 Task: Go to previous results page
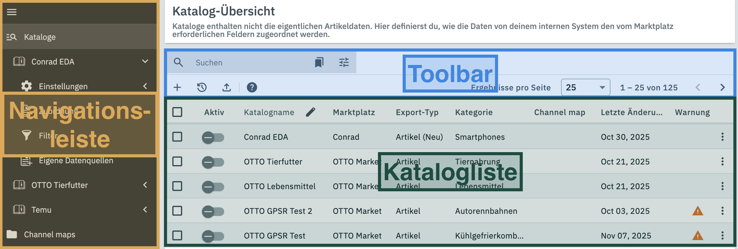pyautogui.click(x=698, y=87)
